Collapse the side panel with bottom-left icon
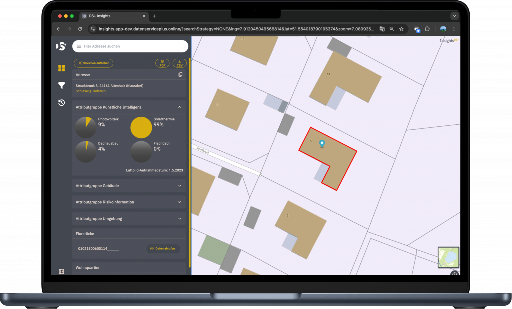Viewport: 512px width, 309px height. pos(61,271)
